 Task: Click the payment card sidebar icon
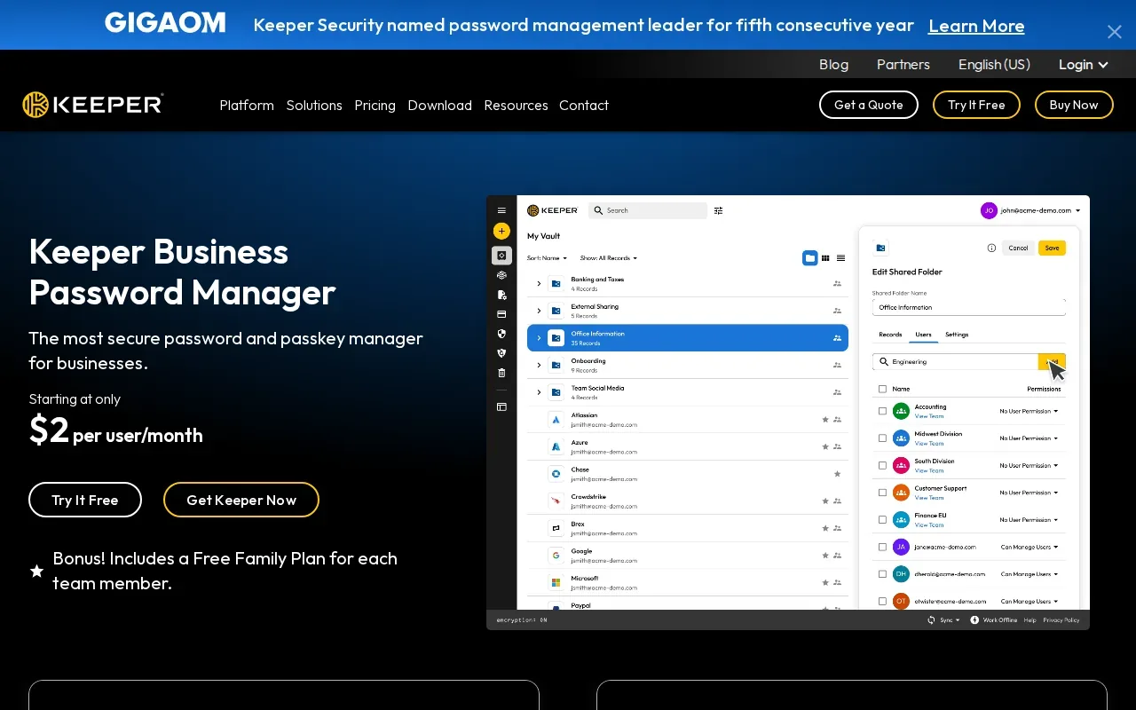point(501,314)
